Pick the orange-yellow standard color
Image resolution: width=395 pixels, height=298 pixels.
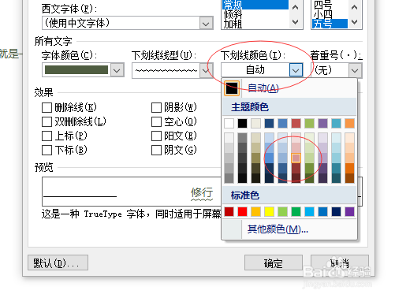pos(255,211)
